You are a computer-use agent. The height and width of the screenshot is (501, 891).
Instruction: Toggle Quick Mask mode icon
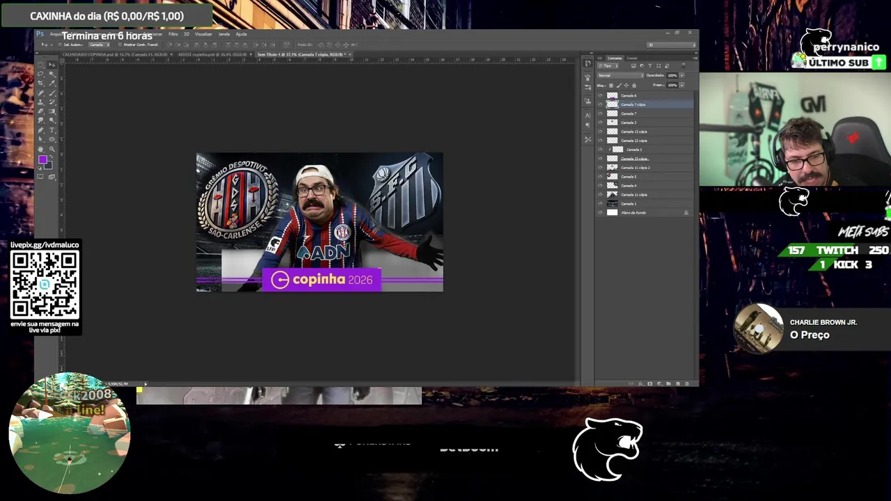40,176
